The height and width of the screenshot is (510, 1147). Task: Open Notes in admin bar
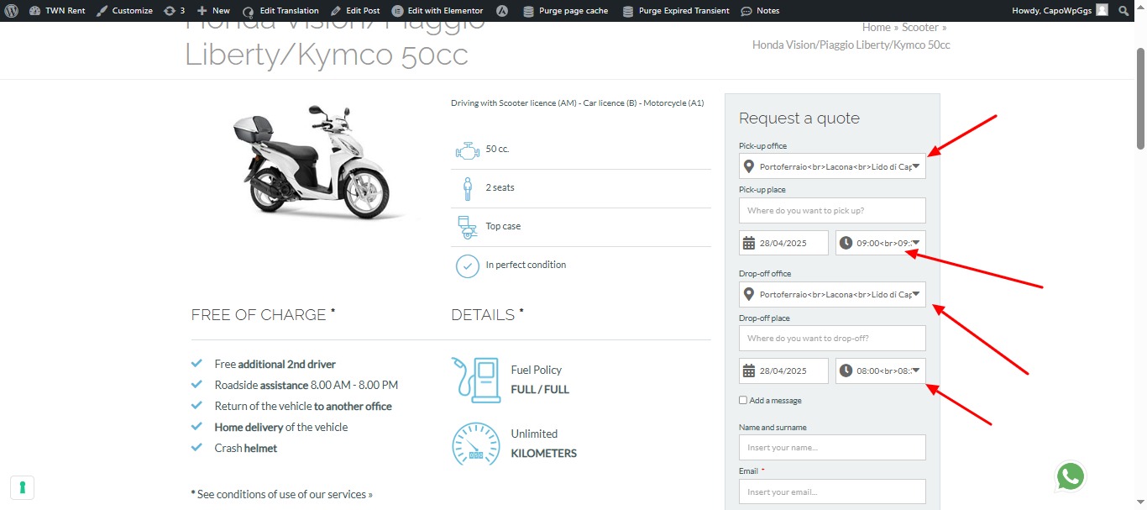tap(760, 11)
